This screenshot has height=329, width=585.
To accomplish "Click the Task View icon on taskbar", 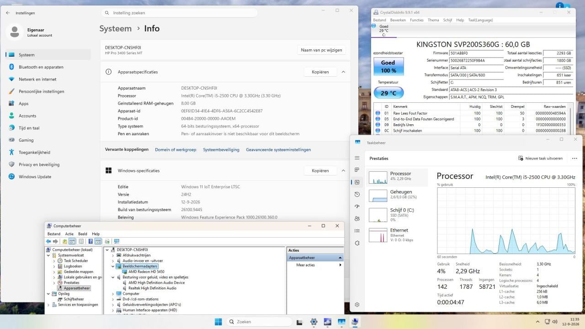I will point(300,322).
